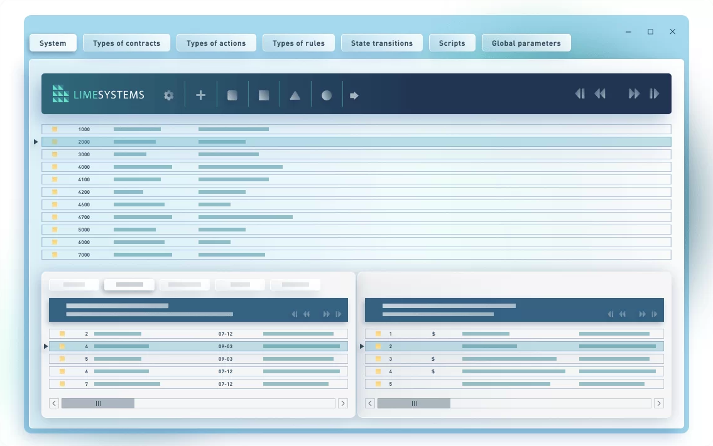
Task: Select the fifth sub-tab in lower-left panel
Action: tap(296, 285)
